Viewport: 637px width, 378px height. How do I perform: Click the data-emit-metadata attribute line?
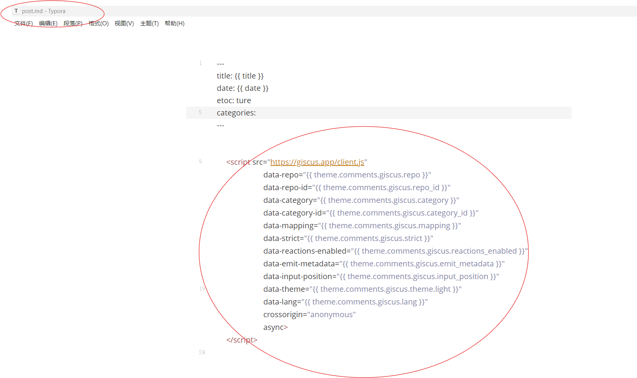coord(384,264)
